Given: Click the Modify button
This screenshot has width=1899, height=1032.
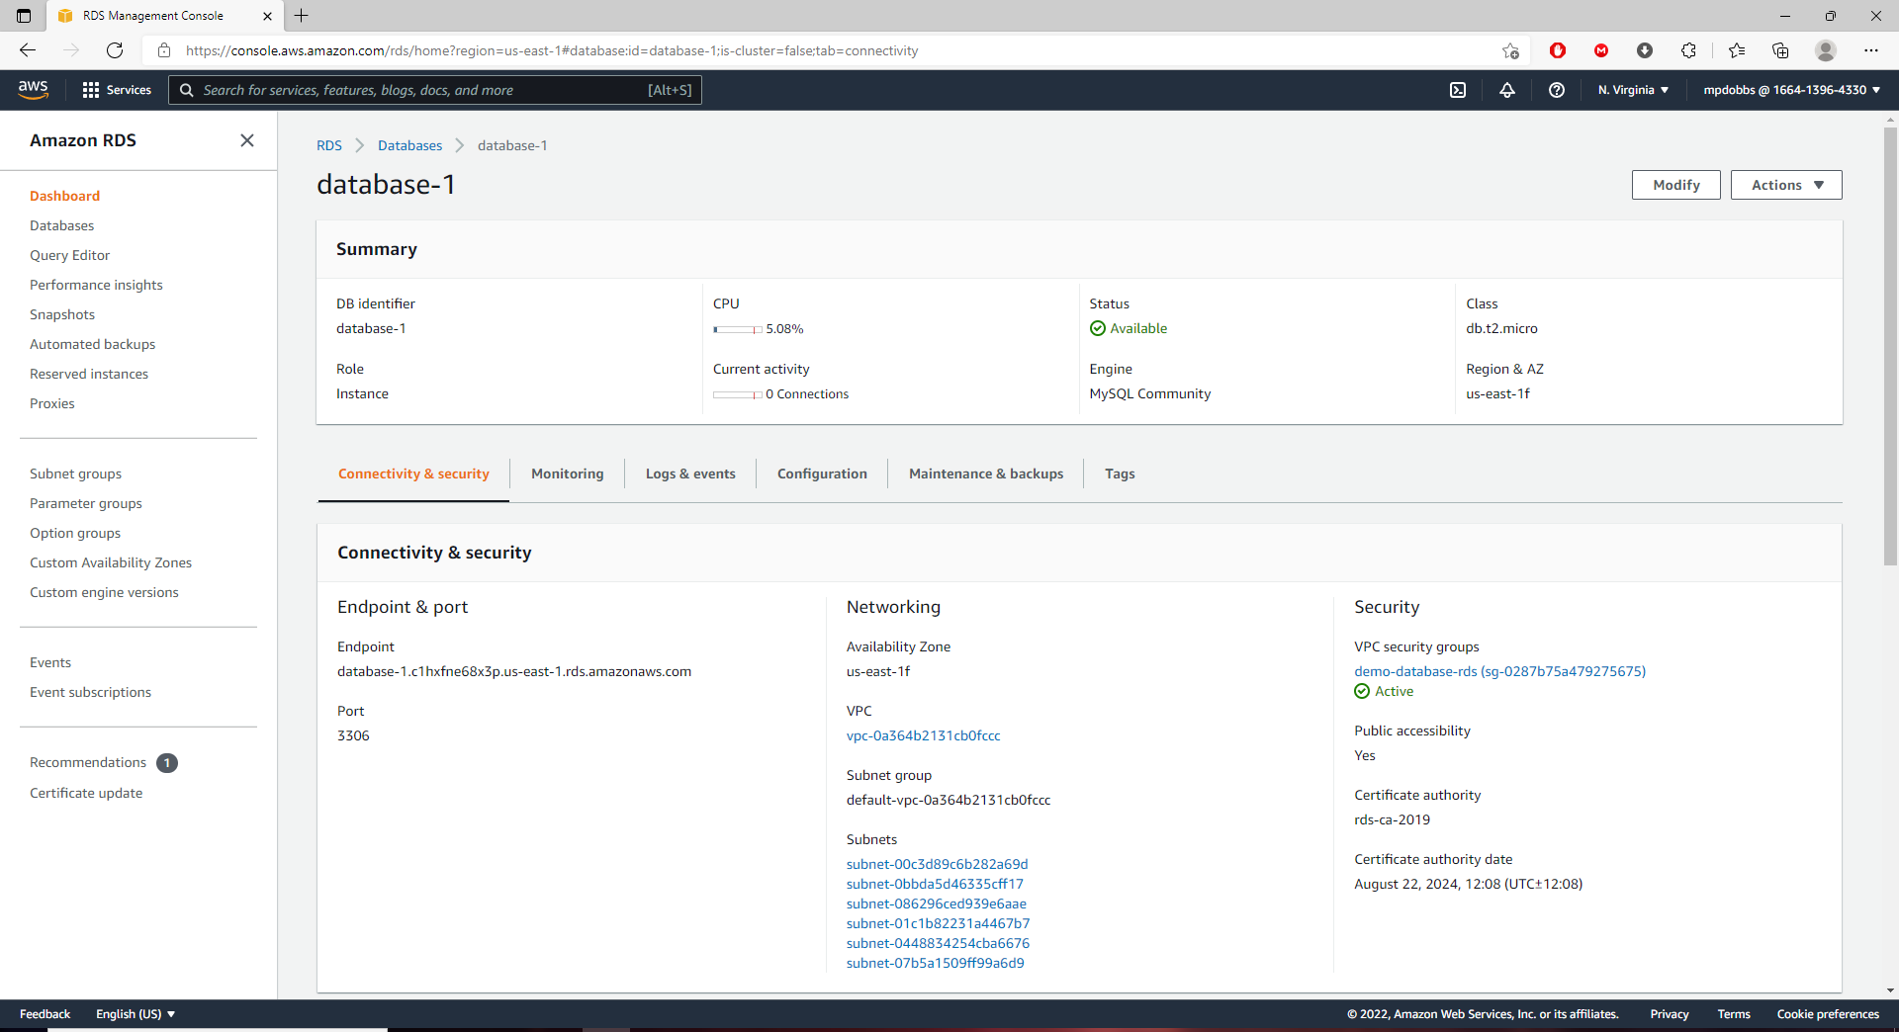Looking at the screenshot, I should (1675, 185).
